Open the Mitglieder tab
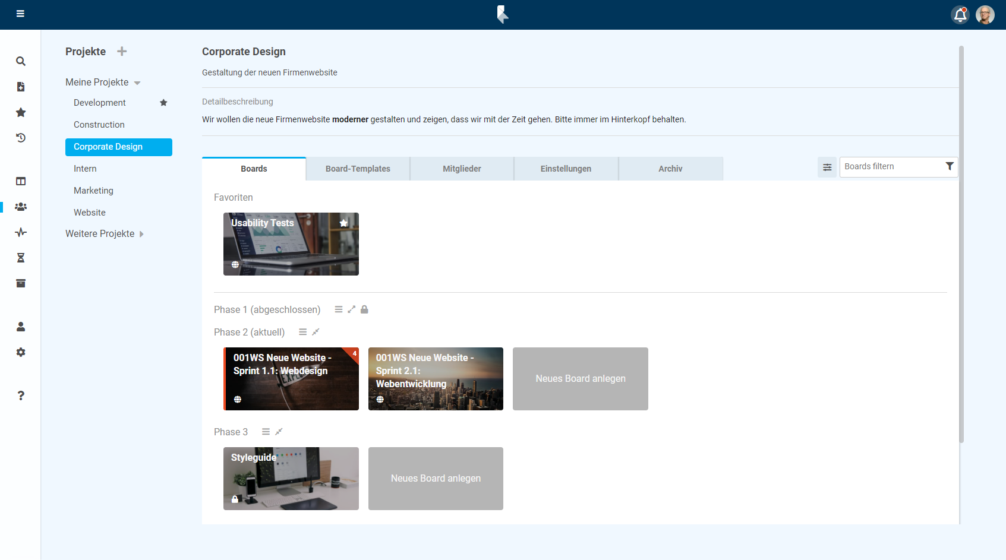This screenshot has height=560, width=1006. (462, 169)
